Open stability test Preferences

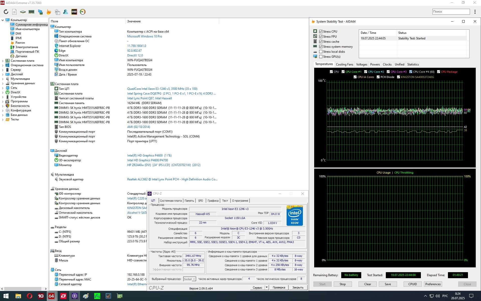pos(433,284)
